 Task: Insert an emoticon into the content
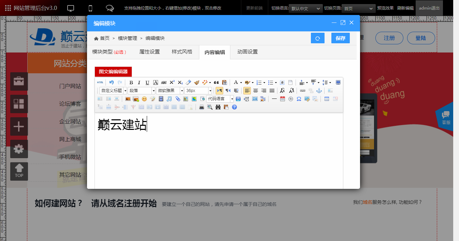point(144,99)
